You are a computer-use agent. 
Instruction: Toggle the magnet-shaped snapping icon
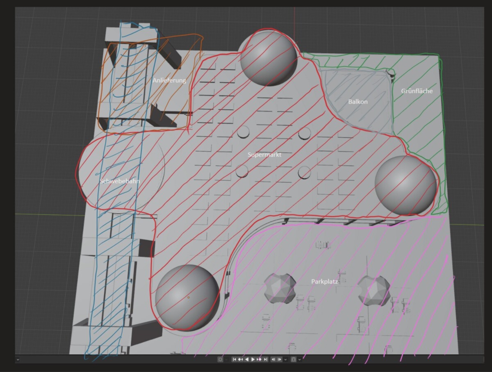293,359
